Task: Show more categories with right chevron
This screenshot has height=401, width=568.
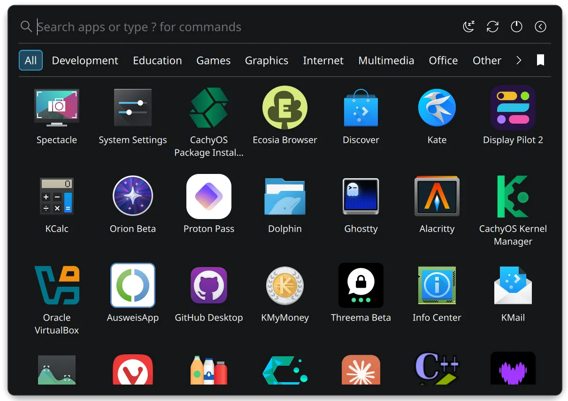Action: tap(519, 60)
